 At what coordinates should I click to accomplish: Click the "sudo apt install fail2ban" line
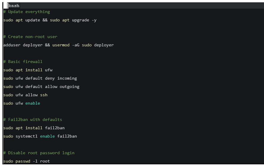coord(34,128)
